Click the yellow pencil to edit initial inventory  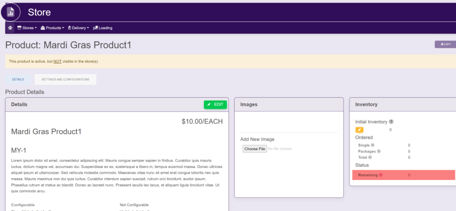coord(359,130)
